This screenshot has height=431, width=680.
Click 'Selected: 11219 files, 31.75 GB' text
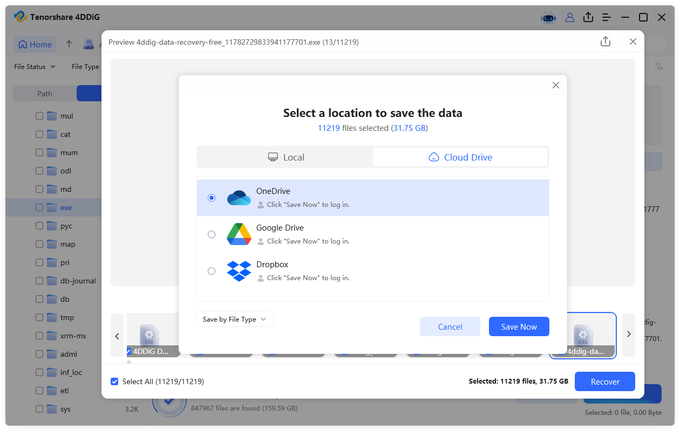pyautogui.click(x=519, y=381)
